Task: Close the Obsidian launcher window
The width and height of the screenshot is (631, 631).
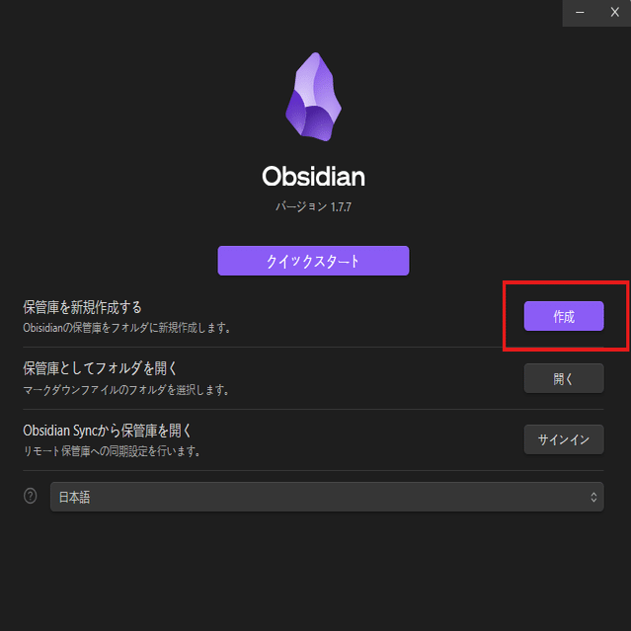Action: click(614, 13)
